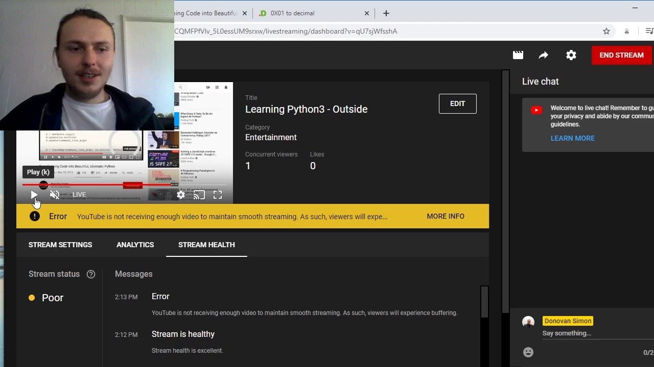Click the Donovan Simon chat avatar

coord(528,322)
